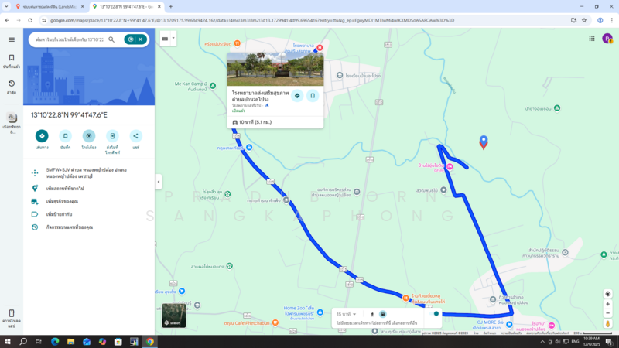Open Recents history in left sidebar
This screenshot has width=619, height=348.
click(x=12, y=84)
